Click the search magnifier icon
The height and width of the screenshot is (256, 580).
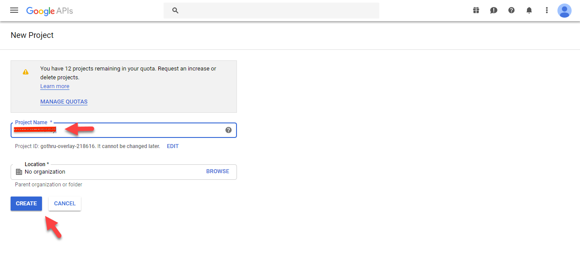click(175, 10)
